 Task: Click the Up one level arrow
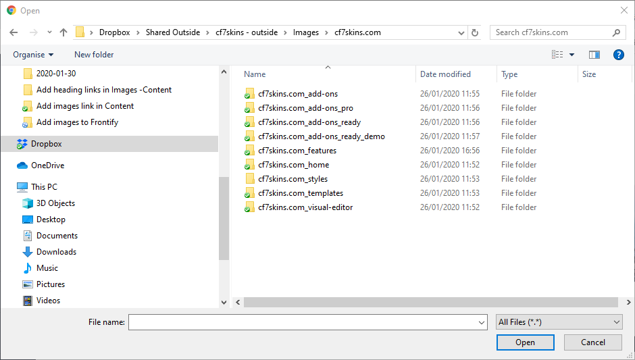[x=63, y=32]
